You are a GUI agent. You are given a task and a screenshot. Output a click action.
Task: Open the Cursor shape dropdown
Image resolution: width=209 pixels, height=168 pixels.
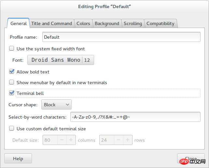point(56,105)
